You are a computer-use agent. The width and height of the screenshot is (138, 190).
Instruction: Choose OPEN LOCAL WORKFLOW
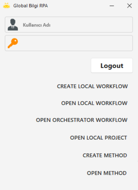click(x=94, y=103)
